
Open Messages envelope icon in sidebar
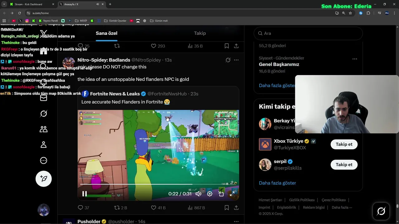(44, 98)
